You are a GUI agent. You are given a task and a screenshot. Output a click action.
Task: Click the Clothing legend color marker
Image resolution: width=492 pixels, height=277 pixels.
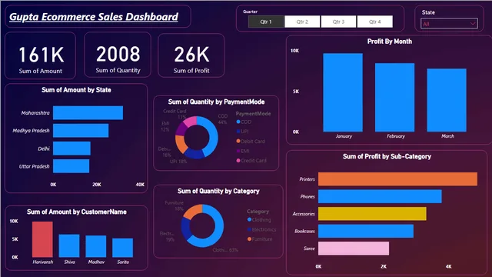click(249, 219)
